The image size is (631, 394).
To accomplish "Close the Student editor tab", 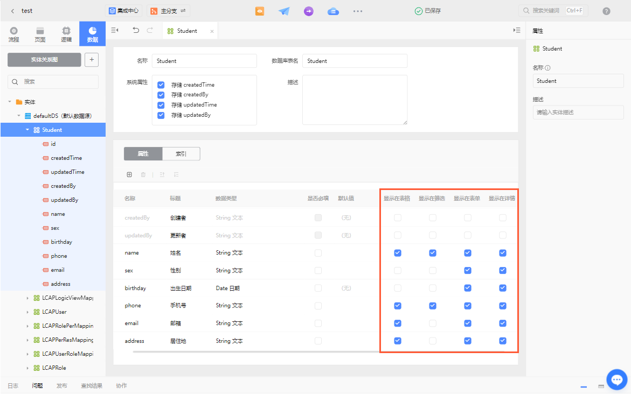I will 212,31.
